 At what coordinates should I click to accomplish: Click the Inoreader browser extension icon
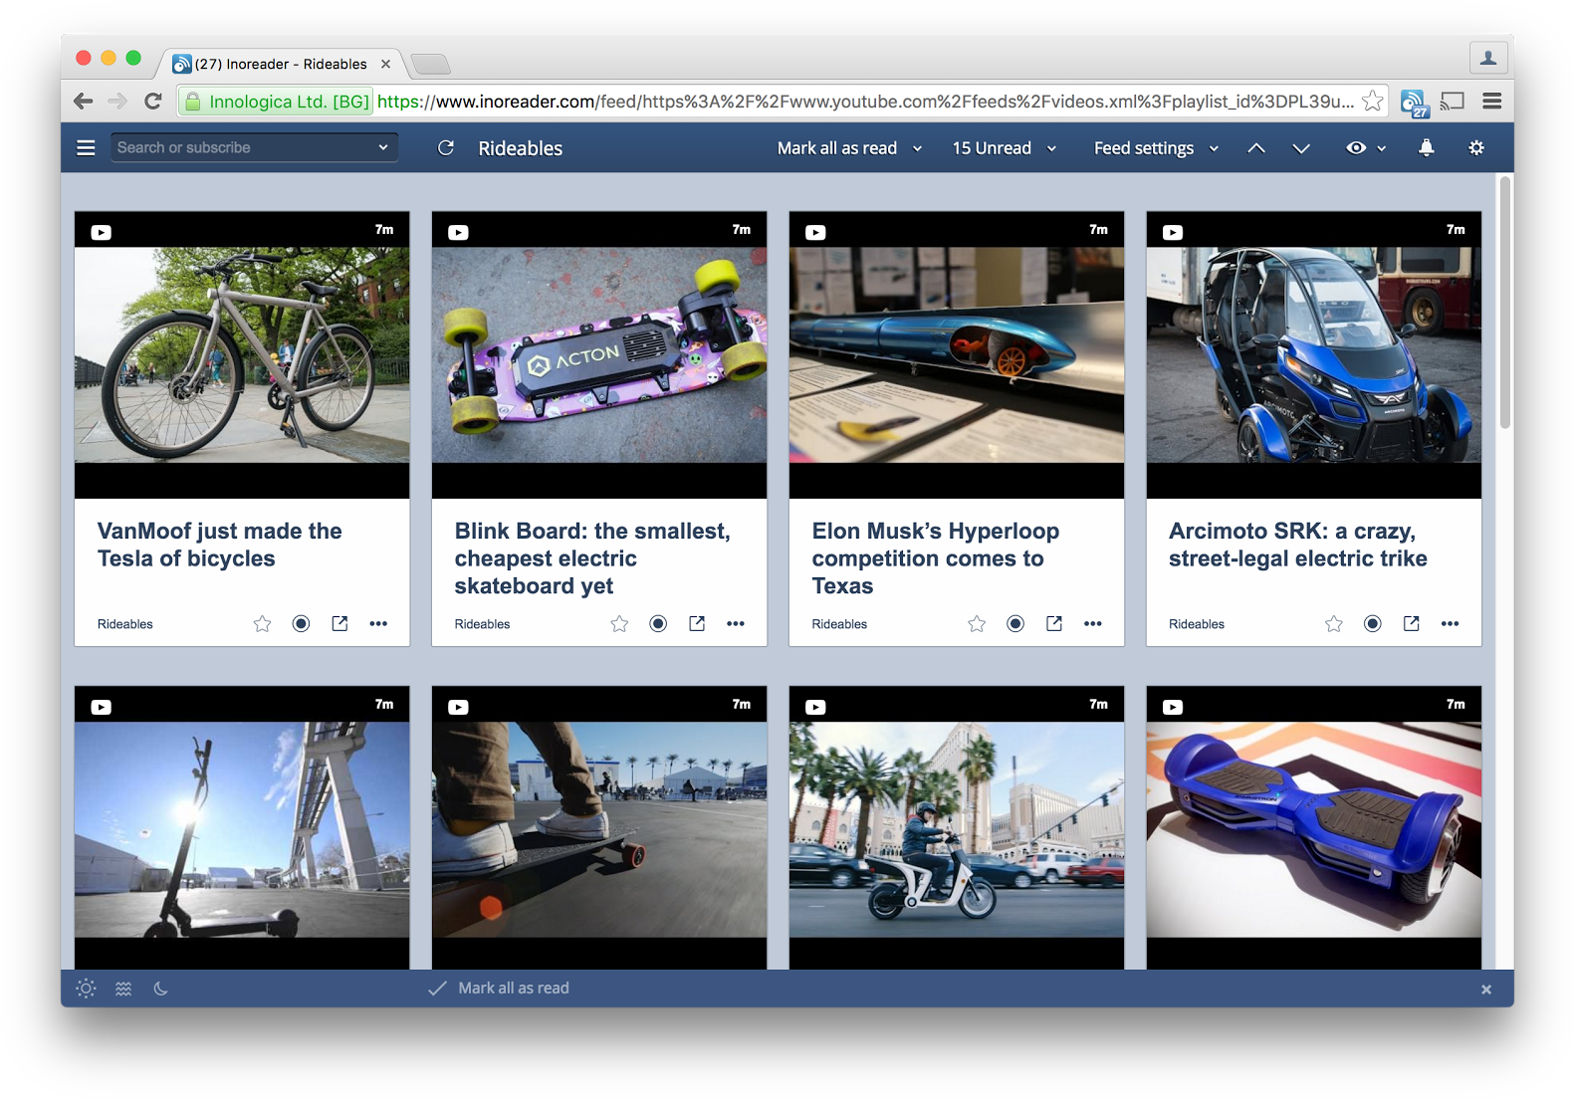click(x=1415, y=103)
